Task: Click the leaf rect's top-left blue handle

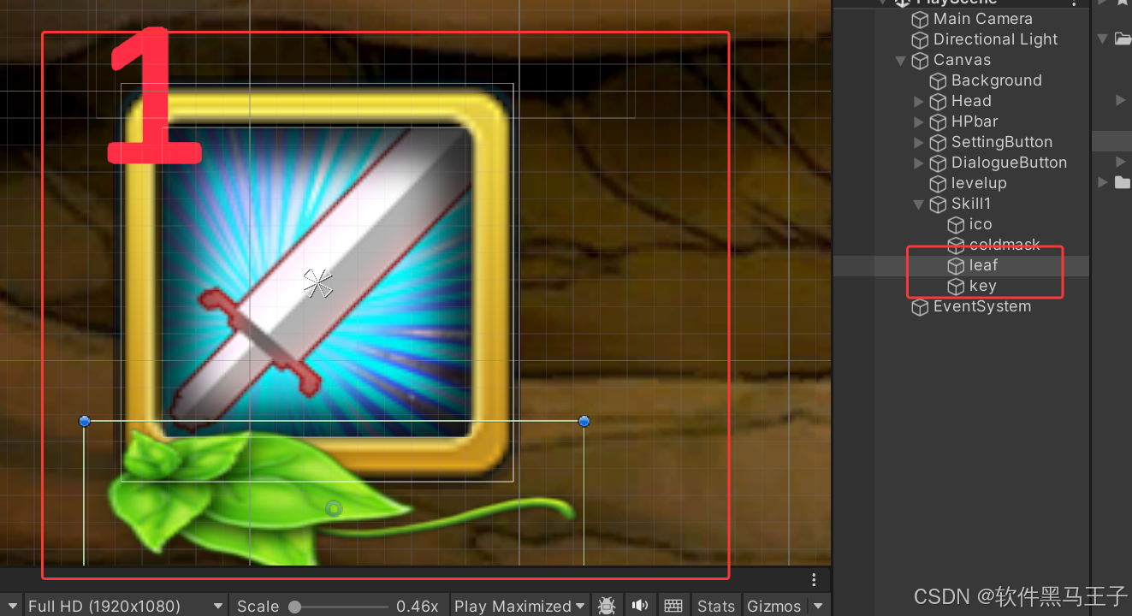Action: tap(84, 421)
